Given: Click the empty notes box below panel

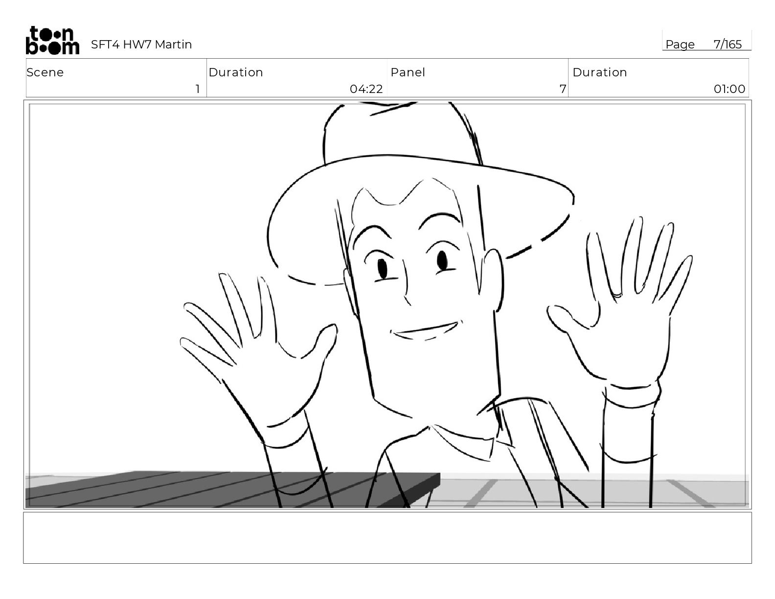Looking at the screenshot, I should point(387,538).
